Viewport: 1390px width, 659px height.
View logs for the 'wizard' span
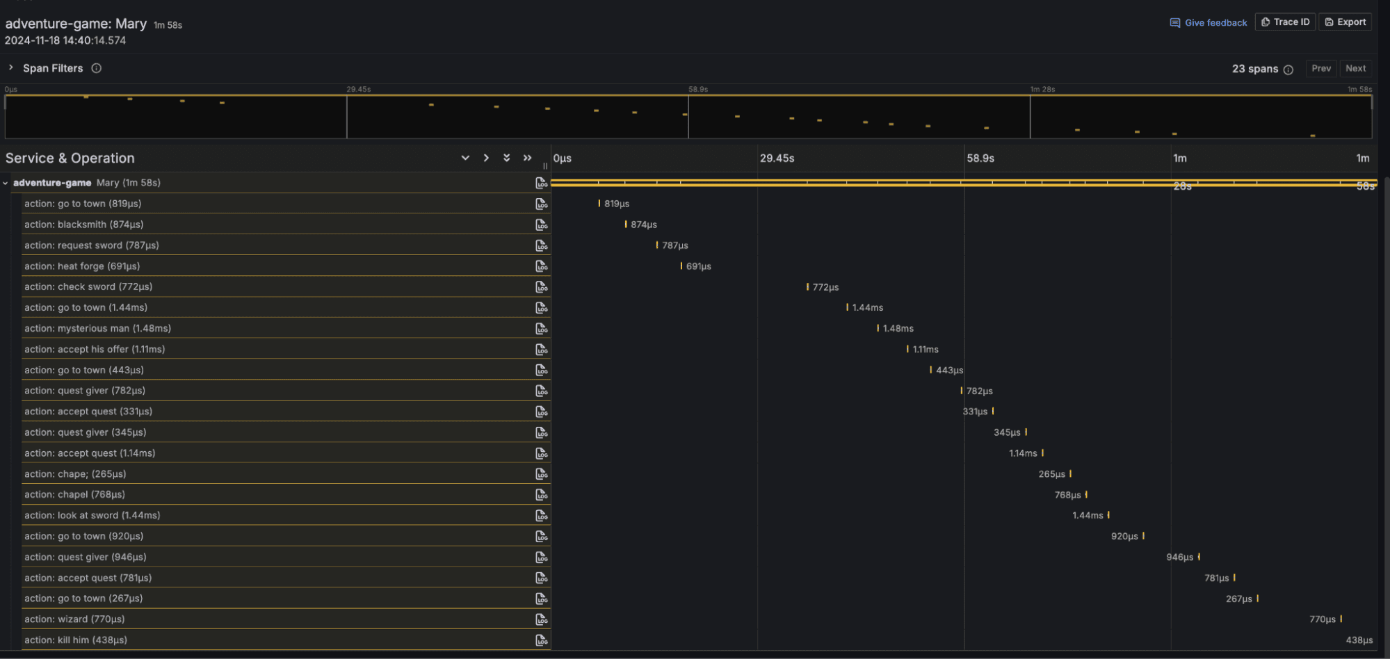pyautogui.click(x=542, y=619)
